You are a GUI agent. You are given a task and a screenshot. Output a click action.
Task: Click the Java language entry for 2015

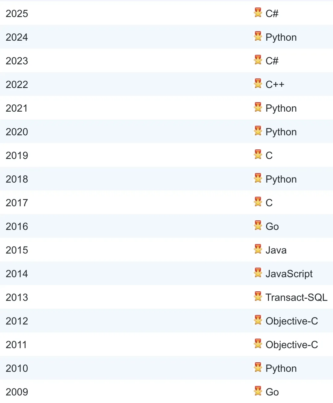click(x=276, y=250)
